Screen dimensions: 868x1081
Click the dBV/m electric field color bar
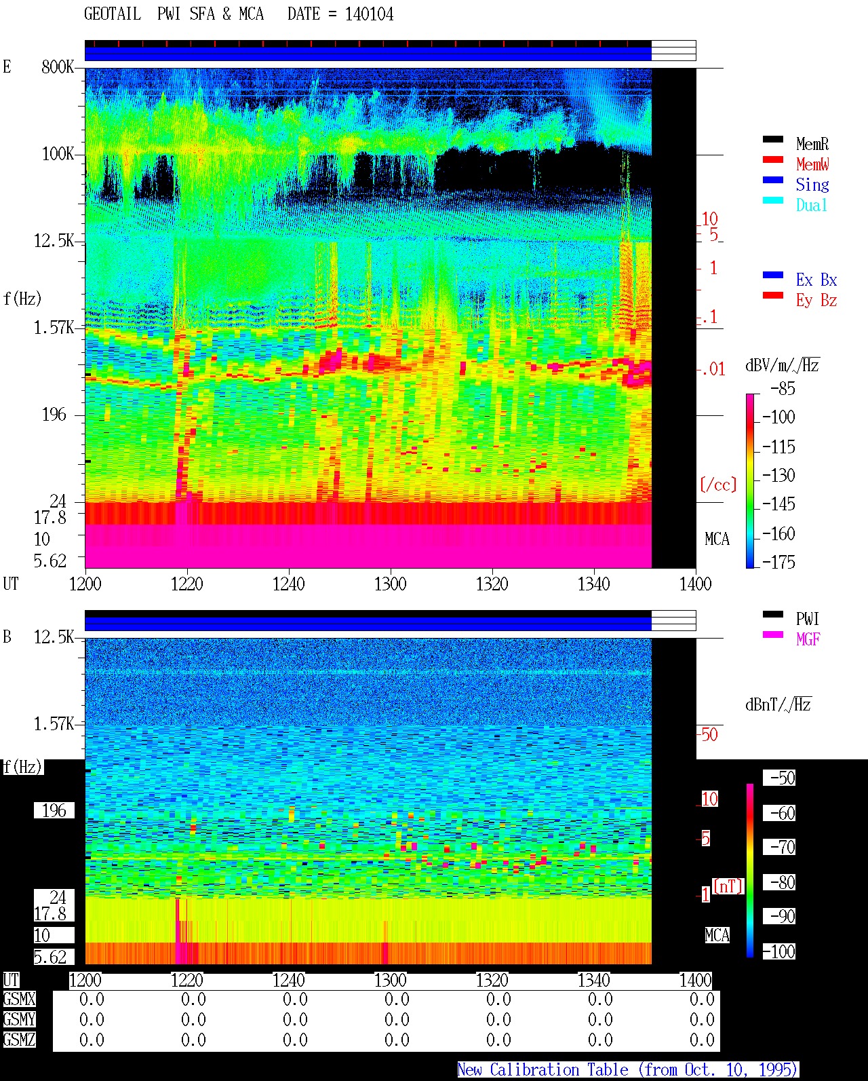point(750,480)
